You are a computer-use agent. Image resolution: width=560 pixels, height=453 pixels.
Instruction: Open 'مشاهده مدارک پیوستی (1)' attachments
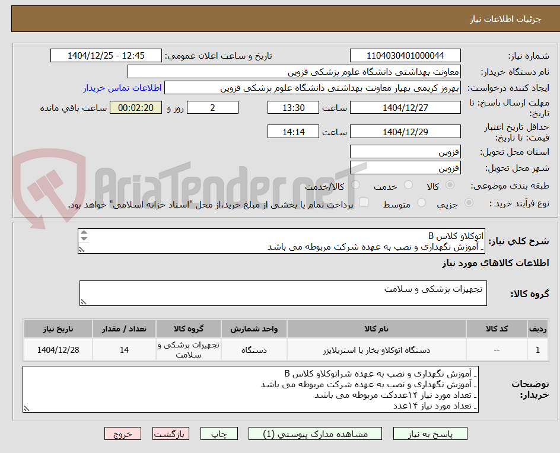(x=315, y=433)
